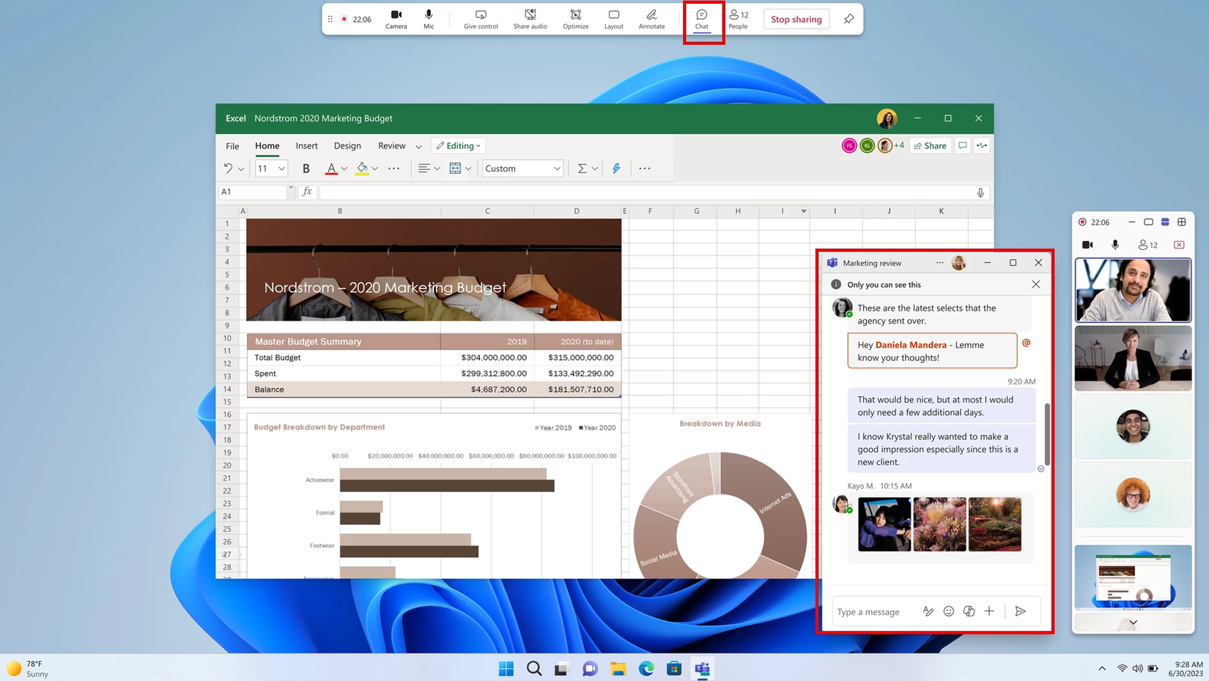Click Stop sharing
Viewport: 1209px width, 681px height.
796,19
